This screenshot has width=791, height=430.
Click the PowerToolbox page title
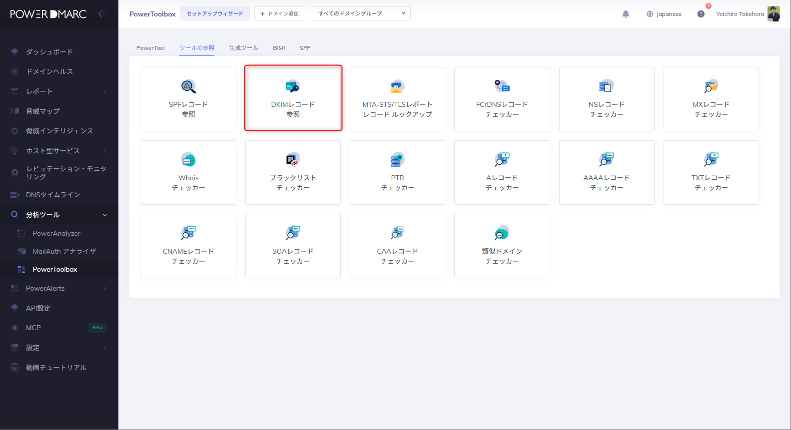[x=152, y=14]
